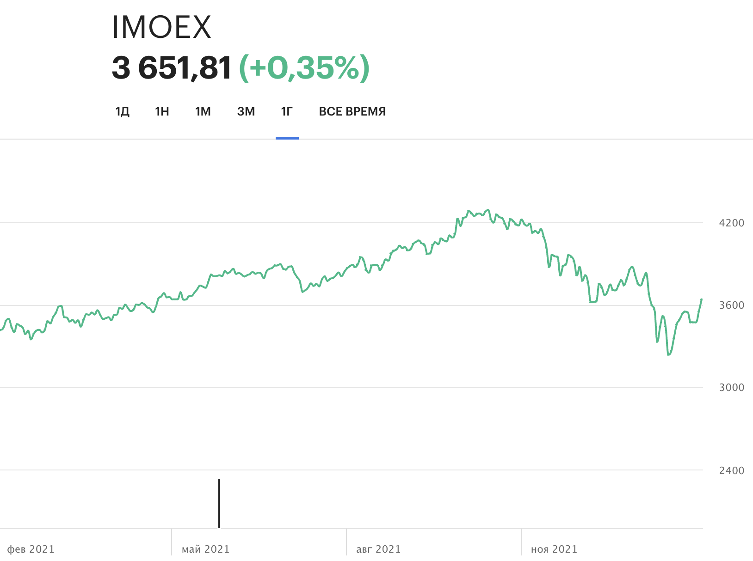Click the май 2021 date label
753x561 pixels.
(206, 549)
